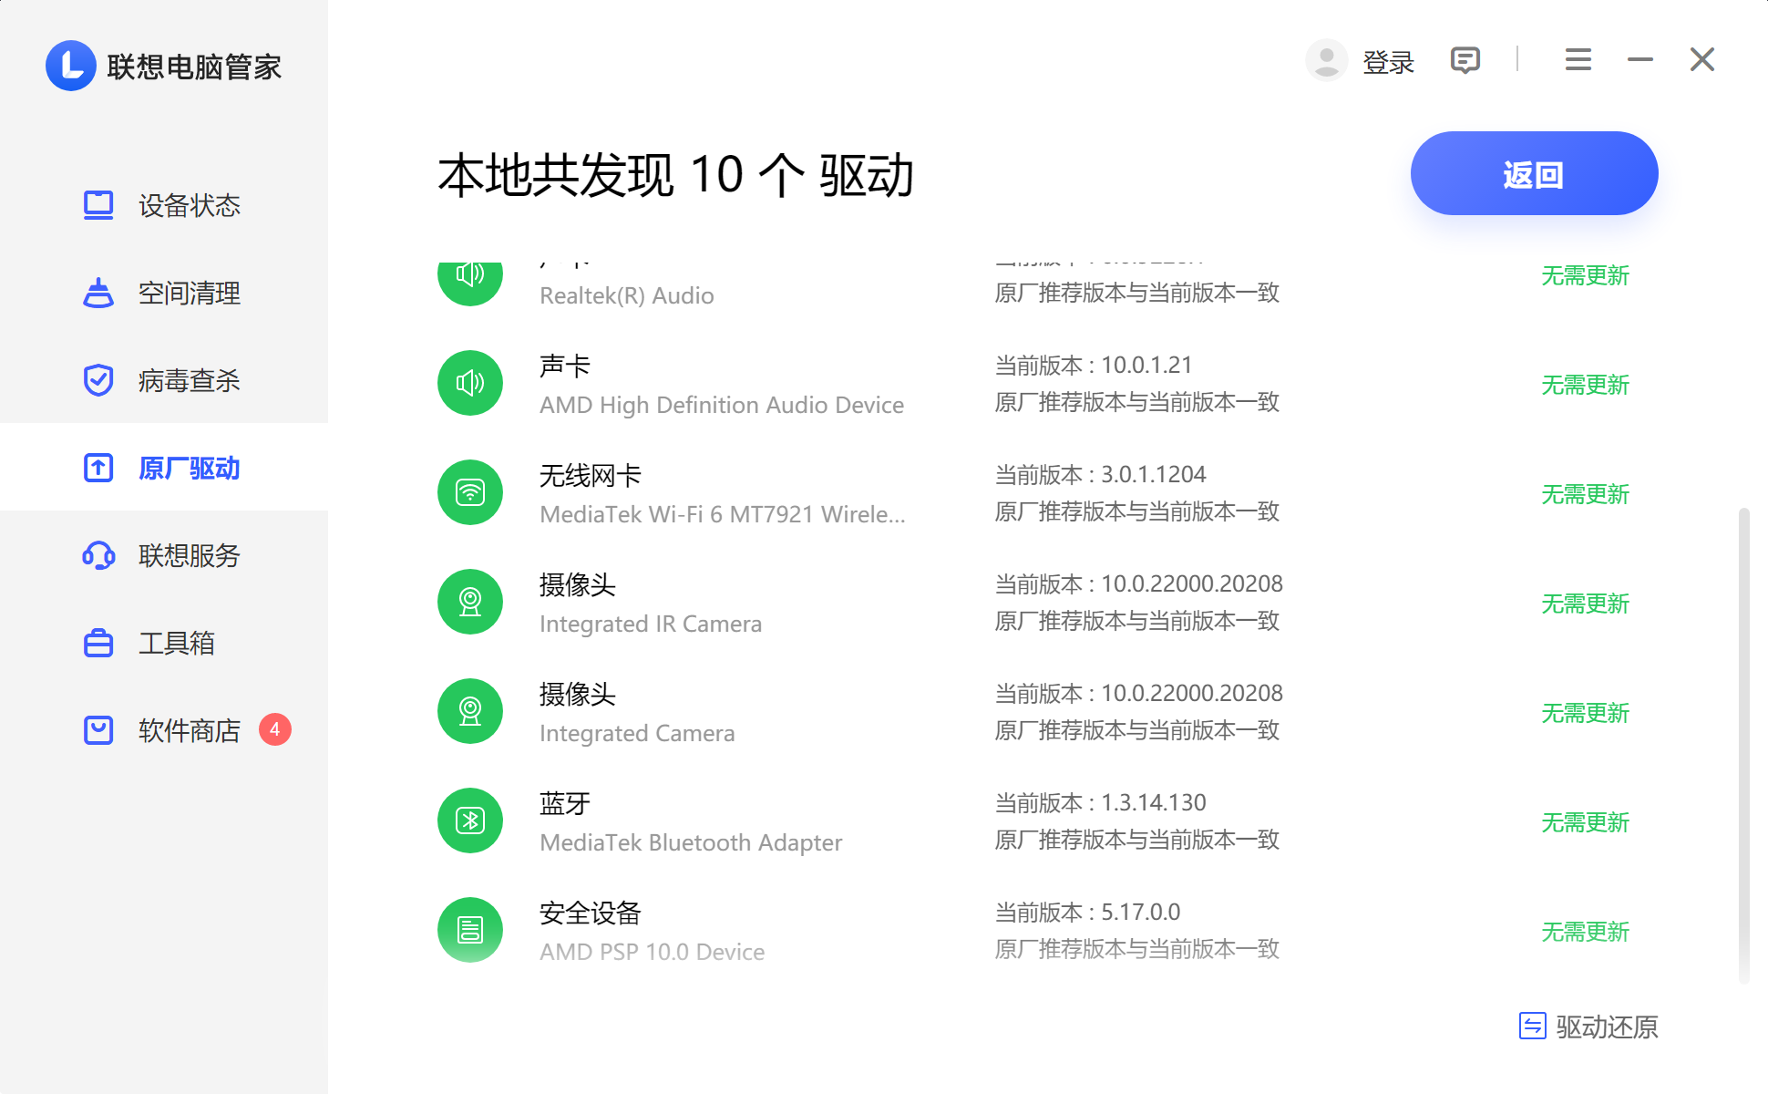Open the 设备状态 sidebar icon
Viewport: 1768px width, 1094px height.
(98, 205)
